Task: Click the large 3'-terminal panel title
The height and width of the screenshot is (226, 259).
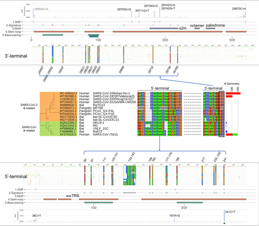Action: 16,56
